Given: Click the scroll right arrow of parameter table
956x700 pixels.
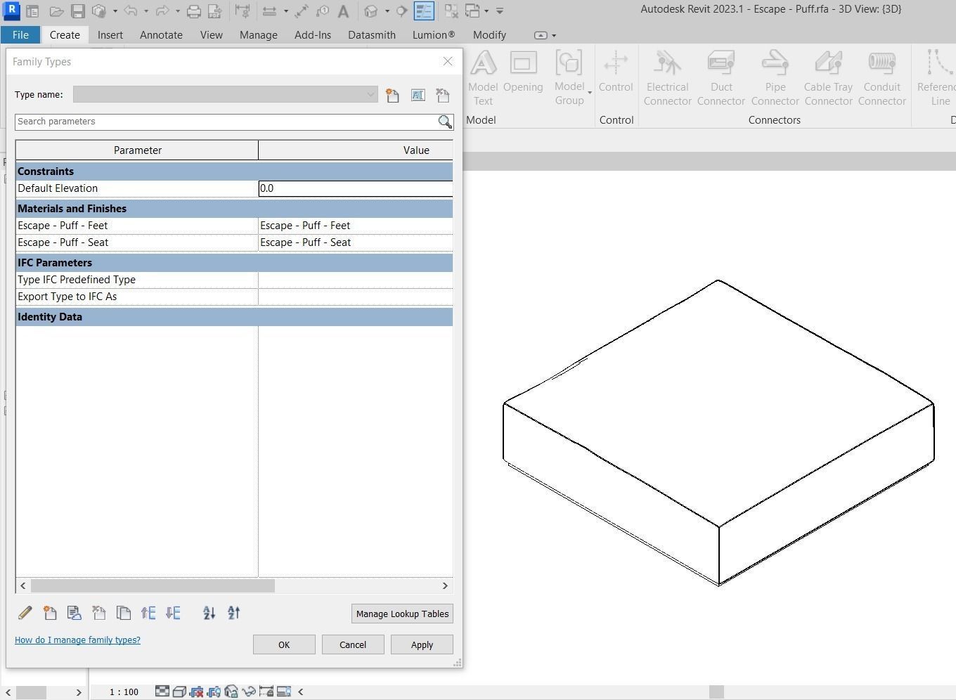Looking at the screenshot, I should coord(445,585).
